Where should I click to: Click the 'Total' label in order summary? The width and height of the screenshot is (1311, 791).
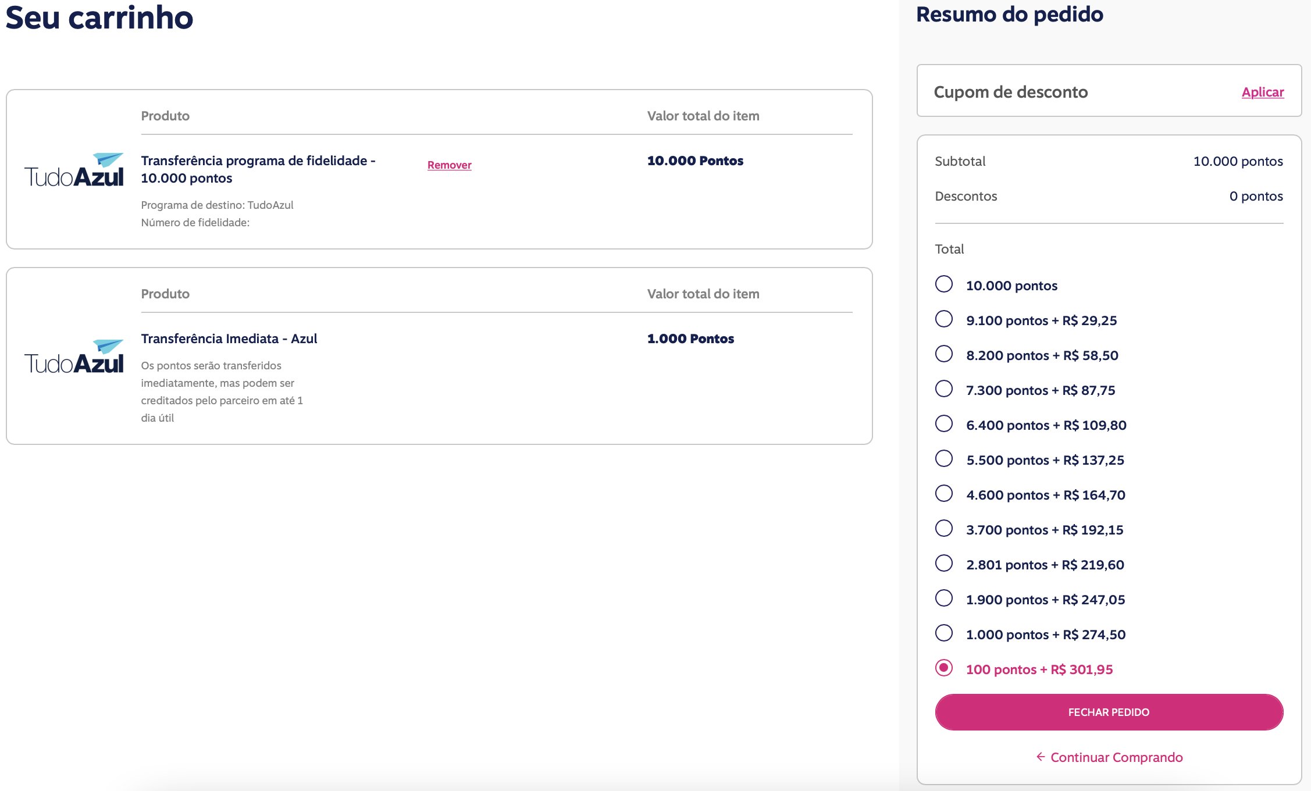(949, 249)
